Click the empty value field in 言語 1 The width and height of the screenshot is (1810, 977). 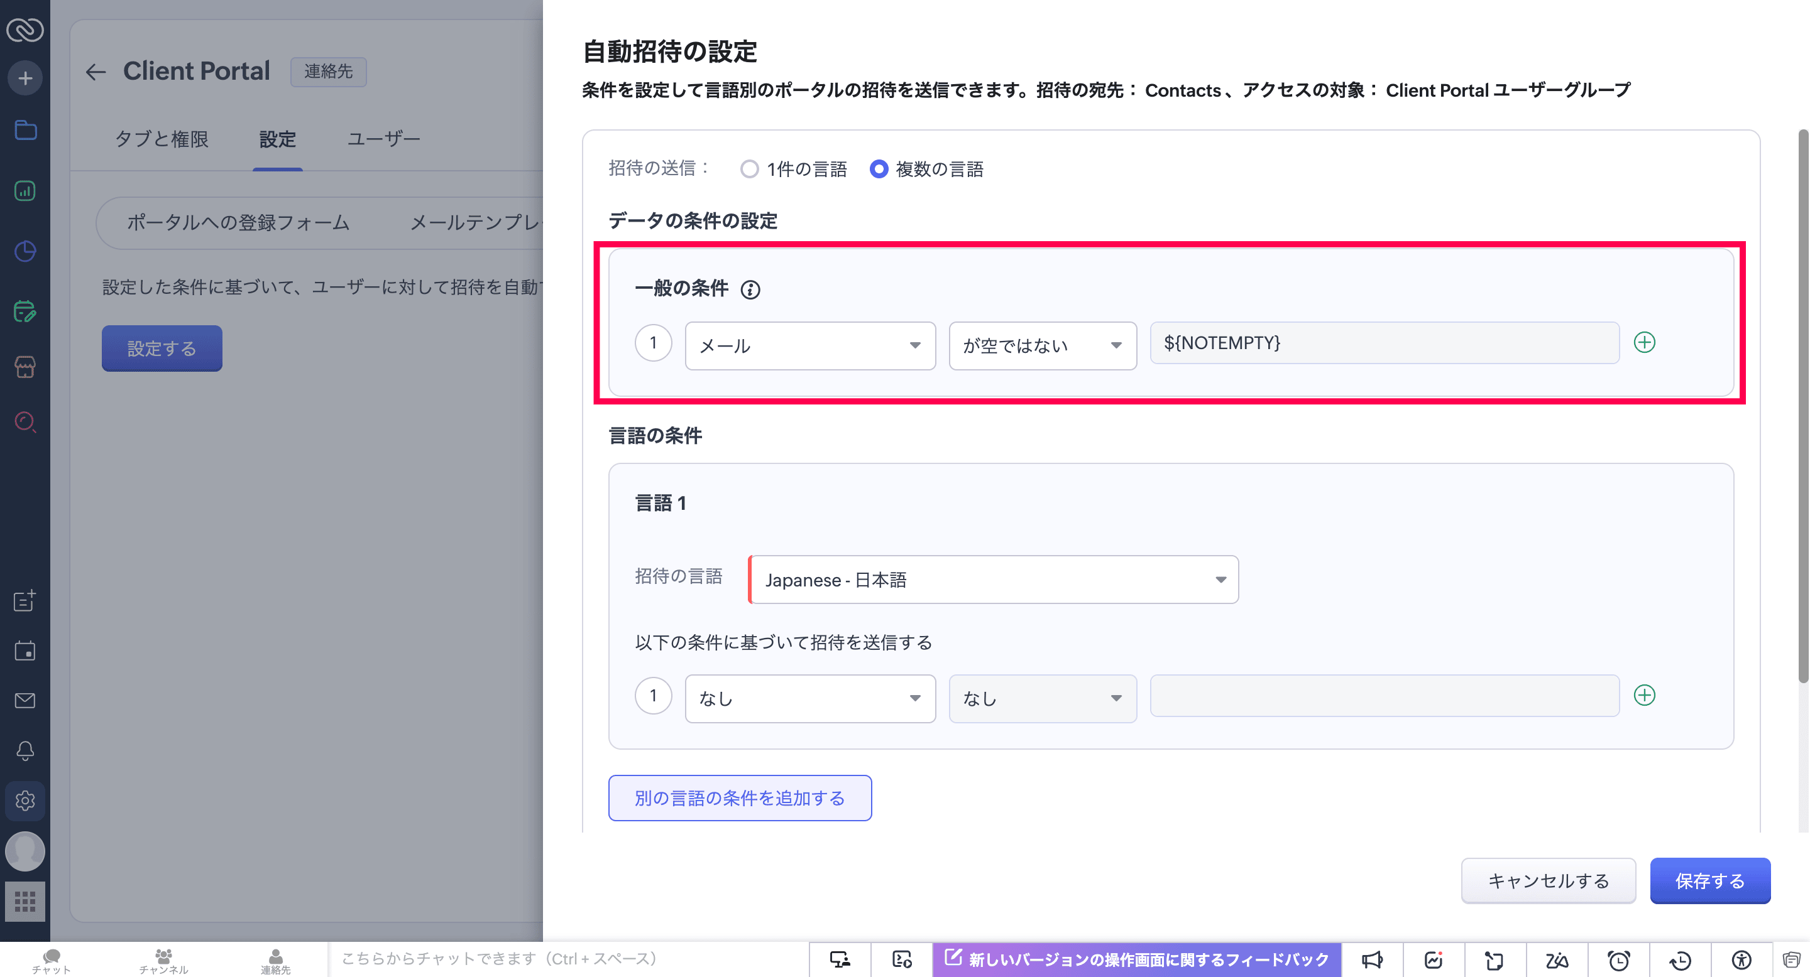tap(1384, 696)
